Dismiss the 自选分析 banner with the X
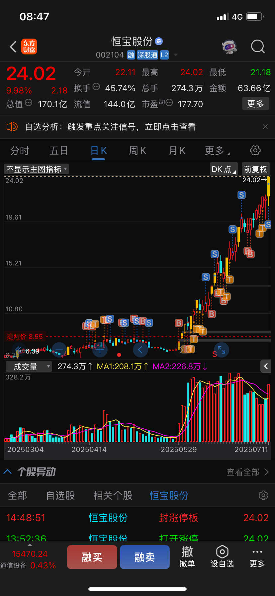The width and height of the screenshot is (275, 596). (265, 127)
